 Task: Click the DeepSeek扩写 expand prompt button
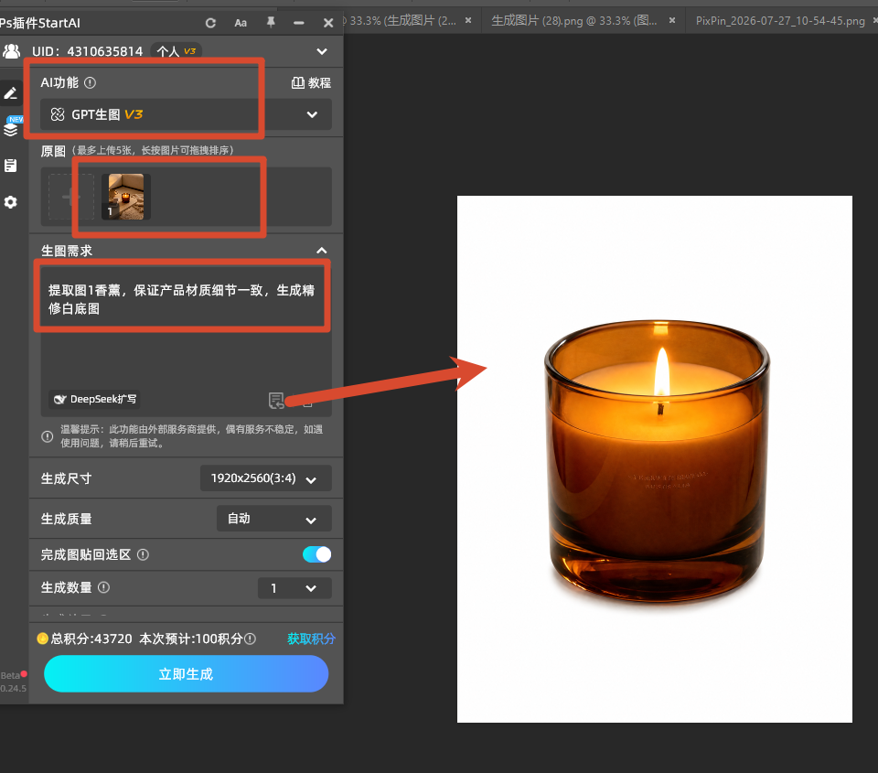(94, 400)
